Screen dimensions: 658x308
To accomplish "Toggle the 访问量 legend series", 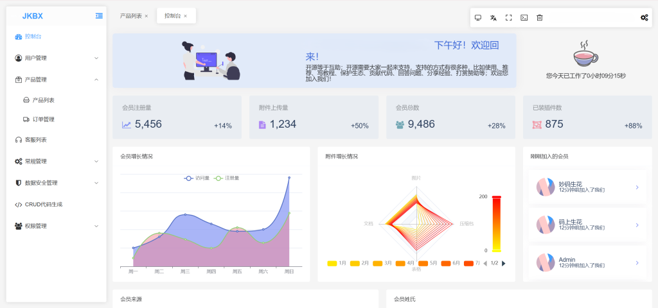I will pyautogui.click(x=197, y=178).
